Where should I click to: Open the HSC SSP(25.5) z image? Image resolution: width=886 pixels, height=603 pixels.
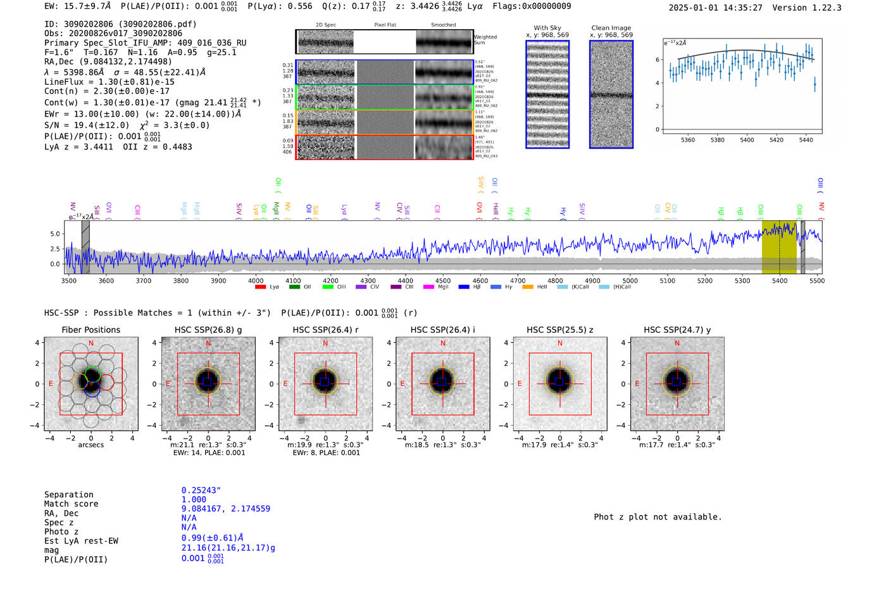(x=559, y=383)
